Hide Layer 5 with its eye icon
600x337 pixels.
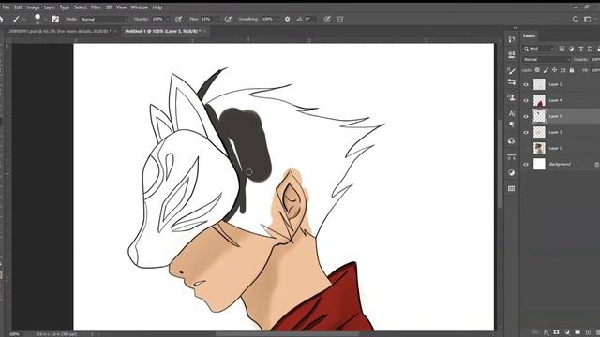pos(526,116)
